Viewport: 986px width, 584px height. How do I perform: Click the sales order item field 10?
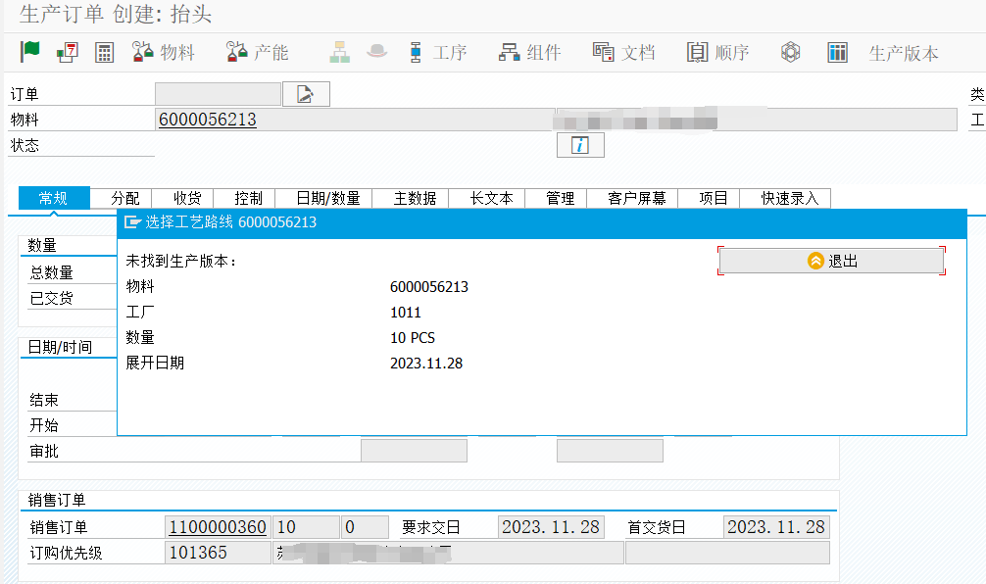306,527
